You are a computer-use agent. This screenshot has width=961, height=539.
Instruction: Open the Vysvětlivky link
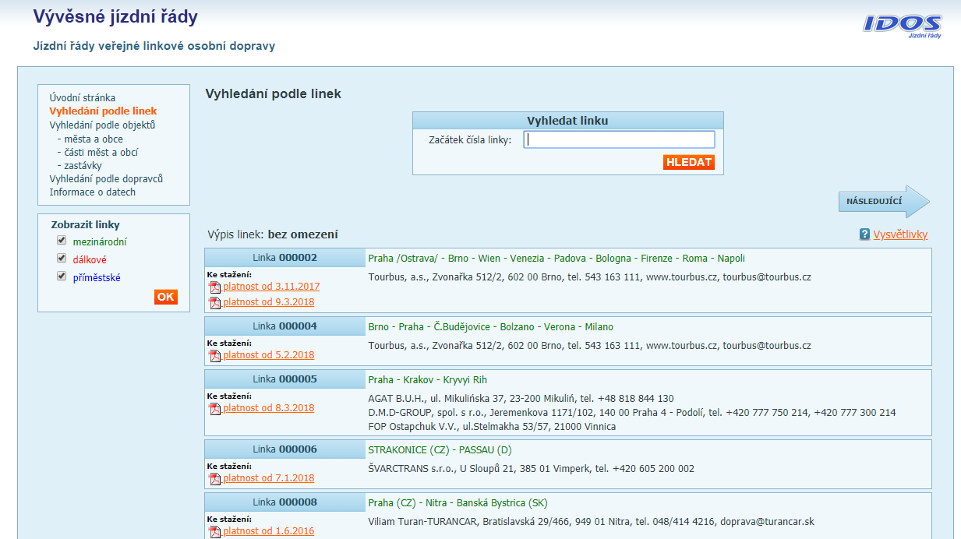900,234
